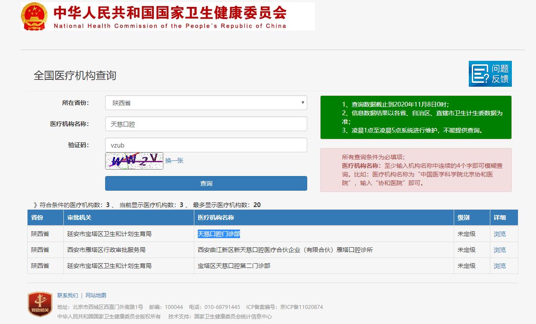Click the 医疗机构名称 input showing 天慈口腔
This screenshot has width=536, height=324.
tap(206, 124)
